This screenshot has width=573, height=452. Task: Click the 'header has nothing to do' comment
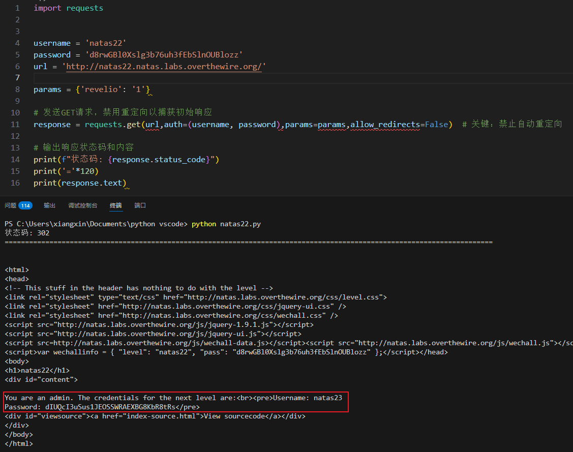click(139, 288)
